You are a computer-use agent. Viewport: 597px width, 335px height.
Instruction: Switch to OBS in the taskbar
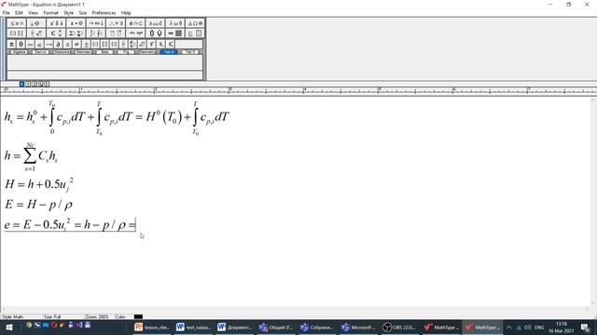pos(399,327)
